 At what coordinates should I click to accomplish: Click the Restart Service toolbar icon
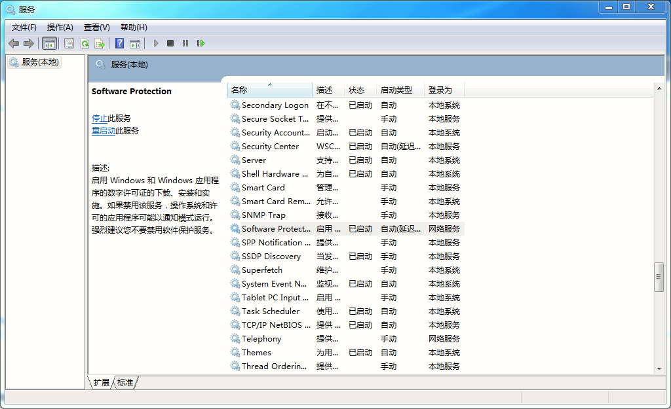(x=201, y=43)
